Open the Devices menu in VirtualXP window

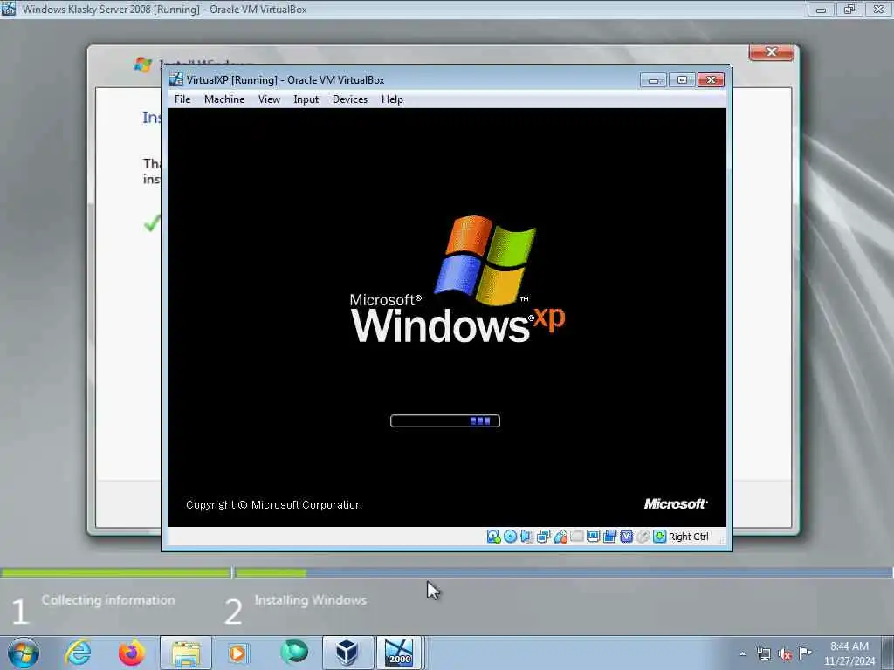(x=350, y=99)
